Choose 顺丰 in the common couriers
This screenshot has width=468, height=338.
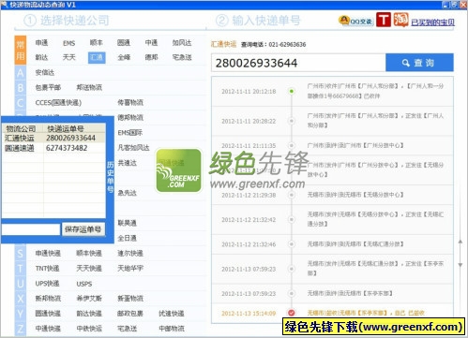point(97,43)
